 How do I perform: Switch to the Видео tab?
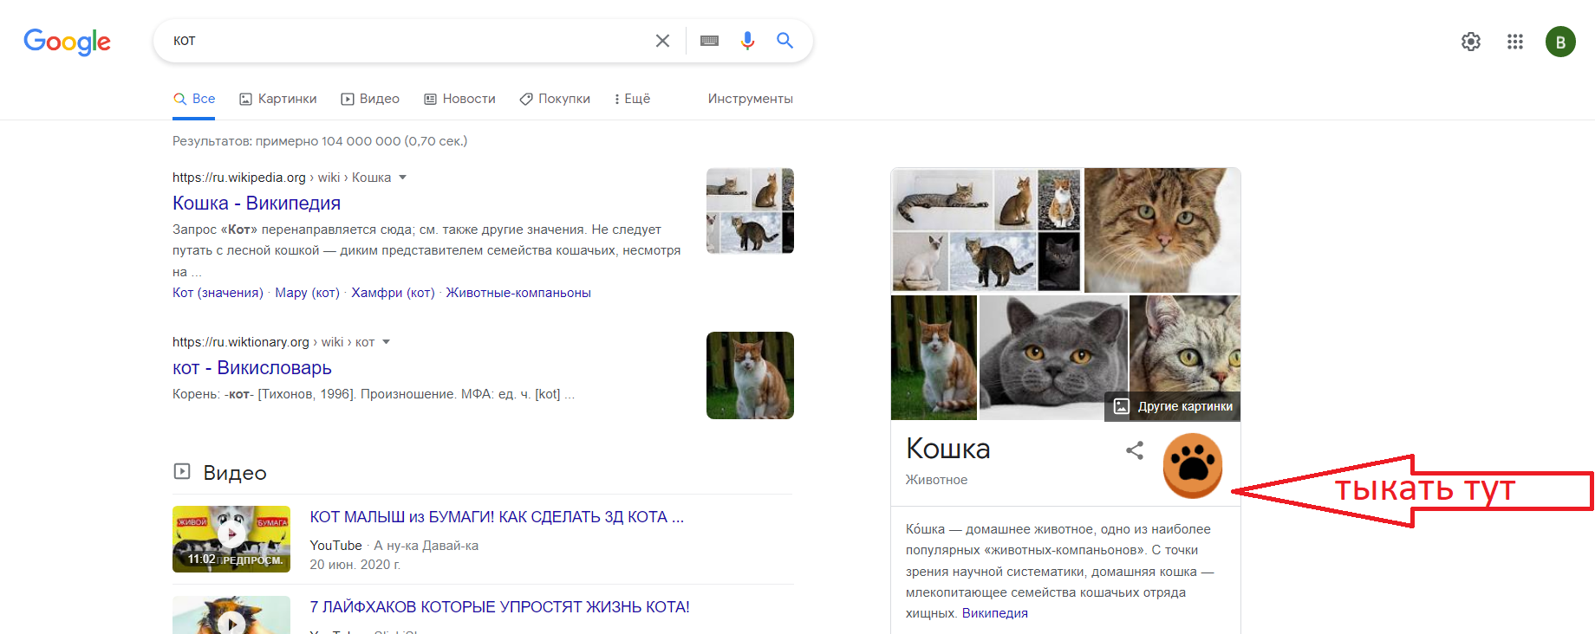pyautogui.click(x=370, y=99)
